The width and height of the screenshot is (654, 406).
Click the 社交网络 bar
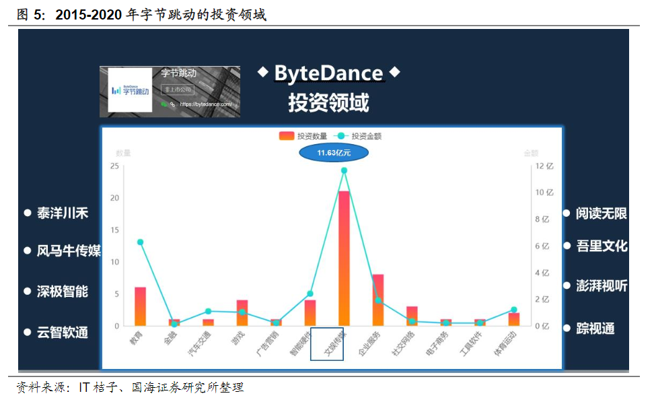tap(412, 316)
